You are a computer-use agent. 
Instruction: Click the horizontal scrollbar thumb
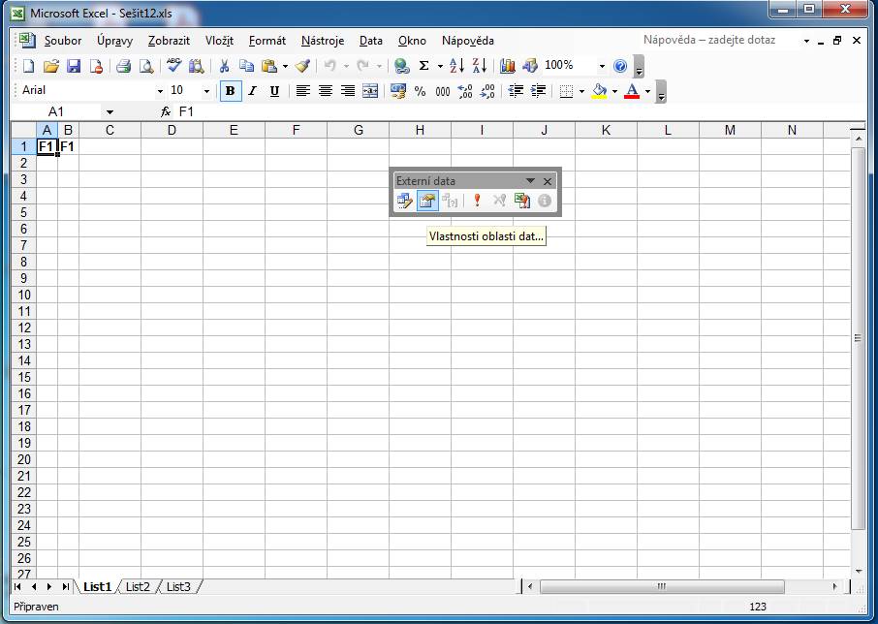(662, 586)
